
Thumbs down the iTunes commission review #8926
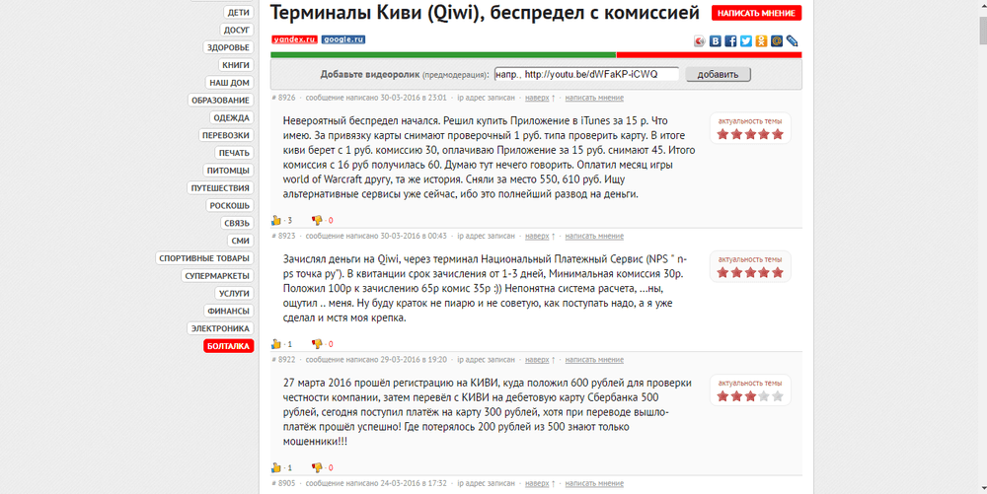[x=317, y=221]
